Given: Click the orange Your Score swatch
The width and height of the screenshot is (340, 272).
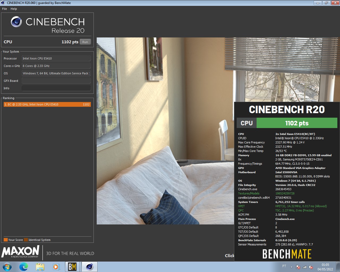Looking at the screenshot, I should tap(6, 240).
